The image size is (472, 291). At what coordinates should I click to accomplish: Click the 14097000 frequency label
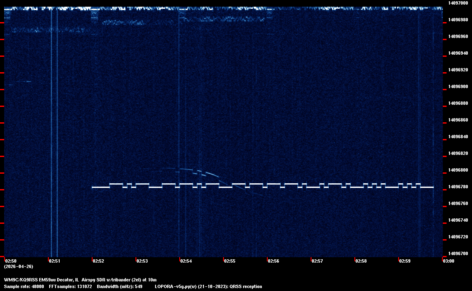(x=458, y=3)
